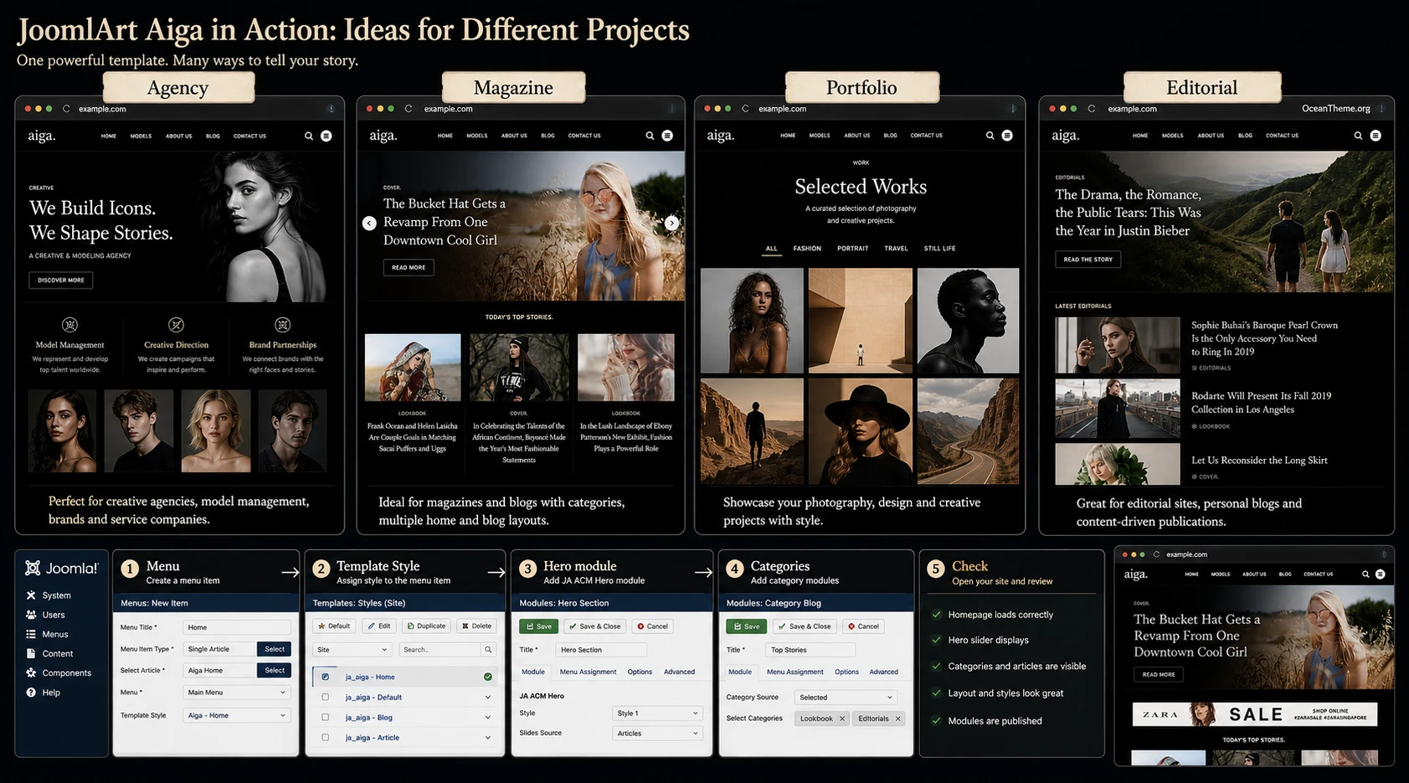Click Discover More in Agency window

click(61, 281)
